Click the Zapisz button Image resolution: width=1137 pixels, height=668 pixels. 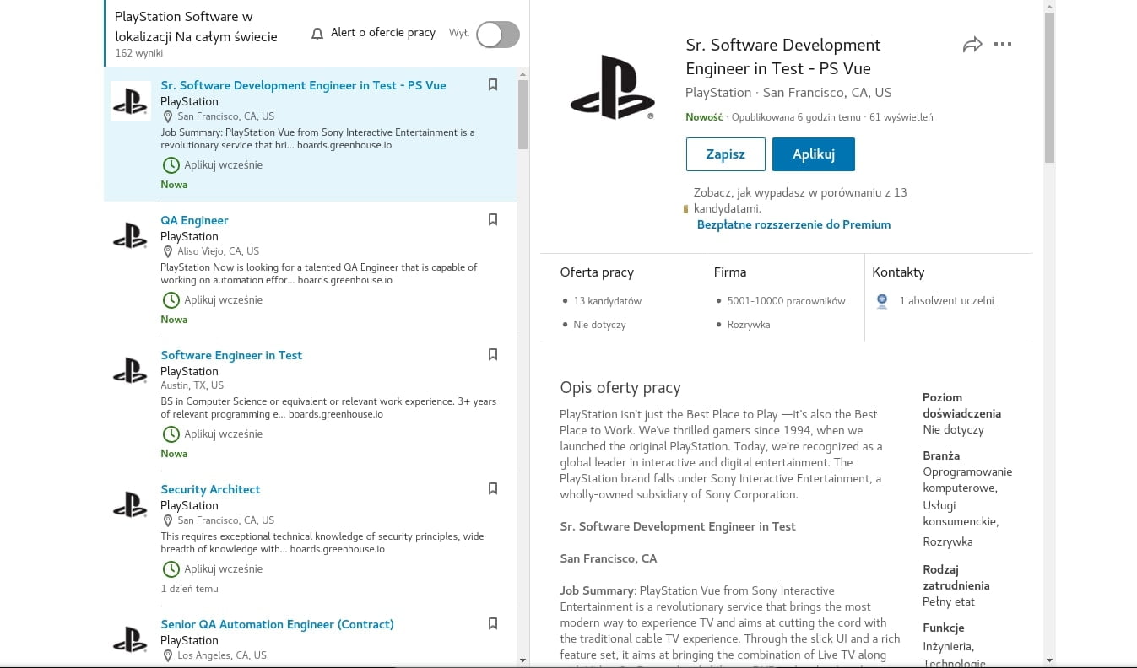tap(725, 154)
